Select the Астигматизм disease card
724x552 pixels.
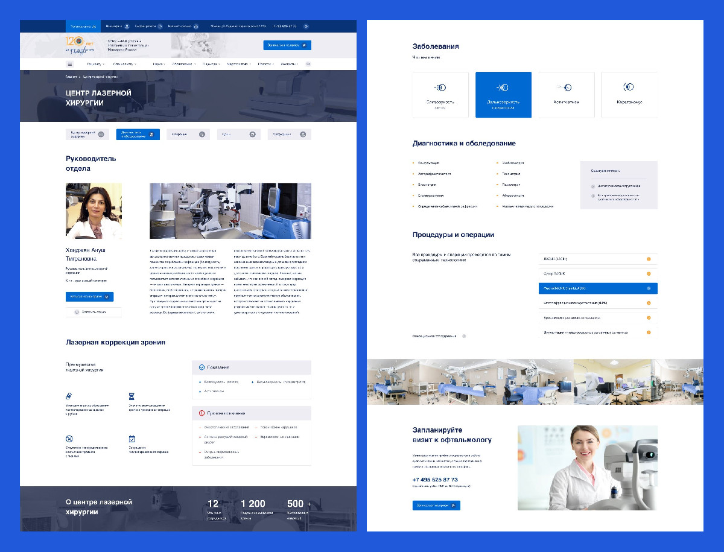click(566, 95)
